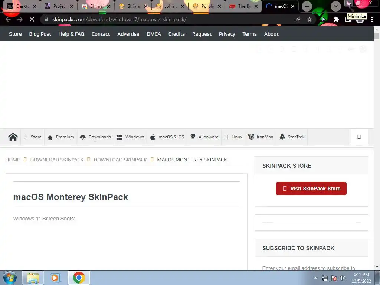This screenshot has height=285, width=380.
Task: Open the Advertise page
Action: click(x=128, y=34)
